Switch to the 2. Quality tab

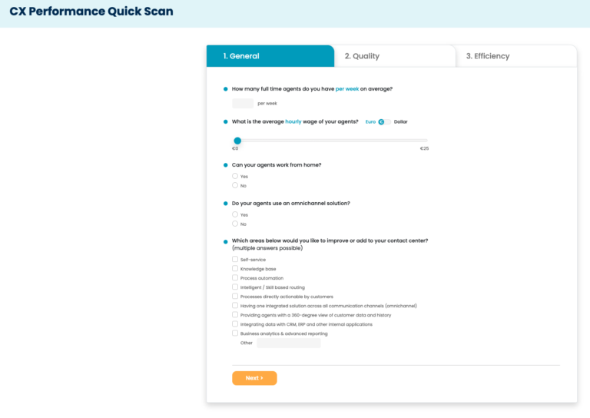395,56
